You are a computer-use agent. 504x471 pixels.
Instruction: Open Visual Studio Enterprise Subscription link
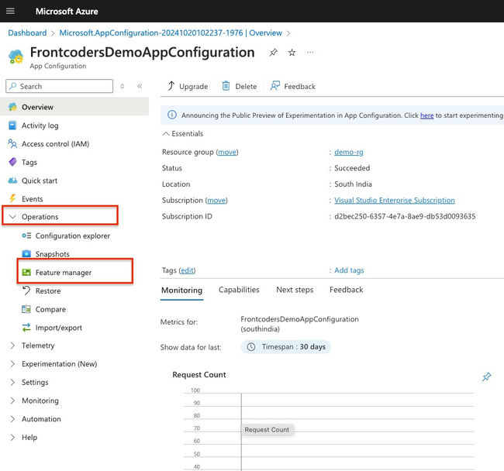(x=395, y=200)
